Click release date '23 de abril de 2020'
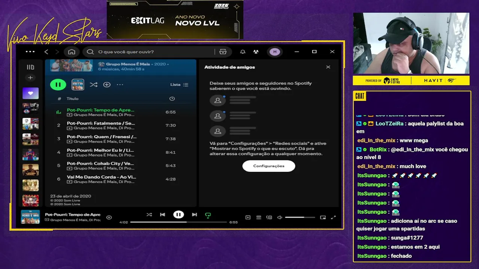The width and height of the screenshot is (479, 269). point(71,196)
